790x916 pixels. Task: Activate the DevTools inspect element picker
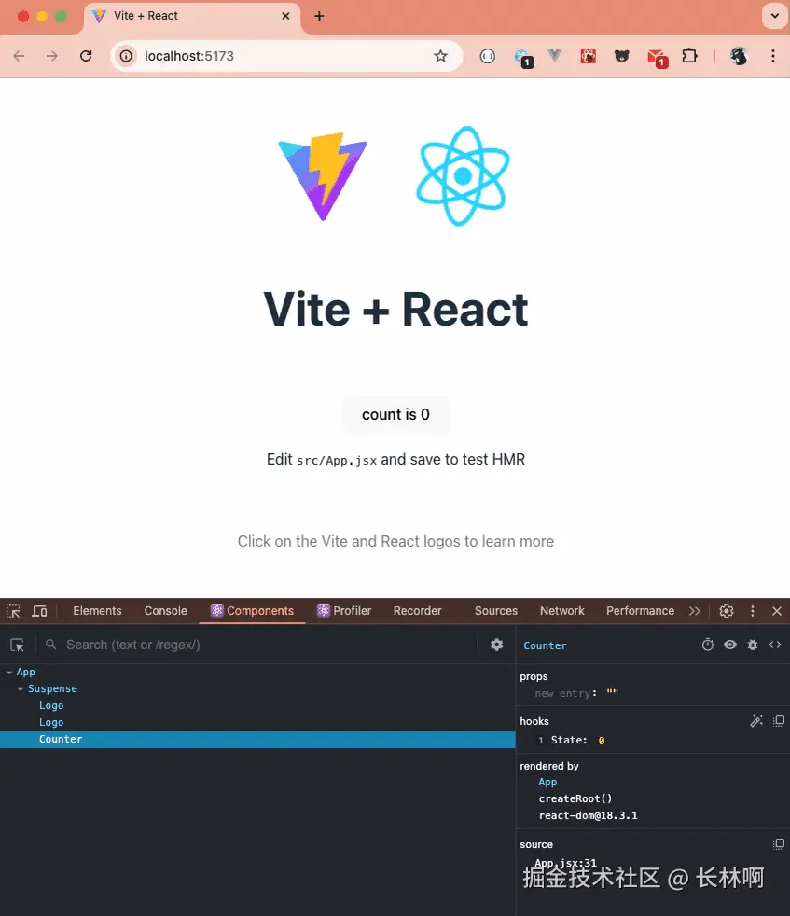tap(13, 611)
